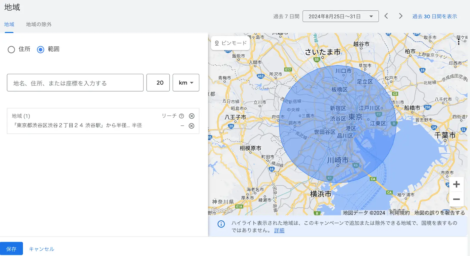Click the 川崎市 label on the map

click(x=338, y=160)
